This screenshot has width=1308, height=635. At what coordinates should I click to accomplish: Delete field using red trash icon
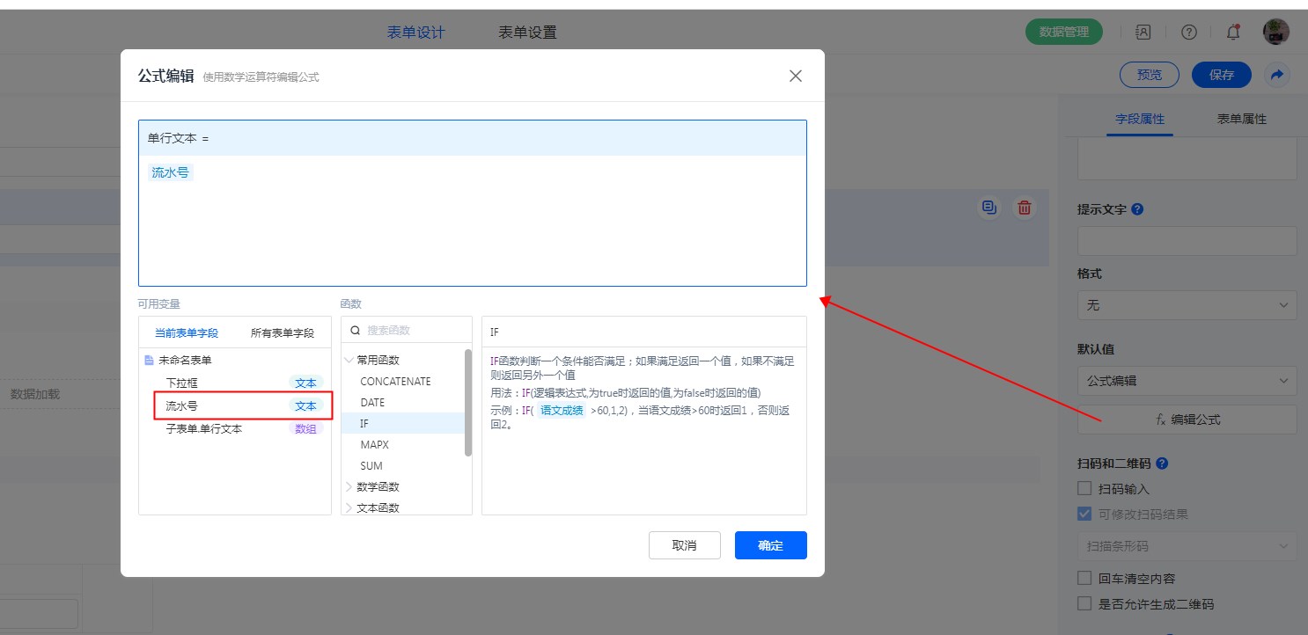pos(1025,208)
